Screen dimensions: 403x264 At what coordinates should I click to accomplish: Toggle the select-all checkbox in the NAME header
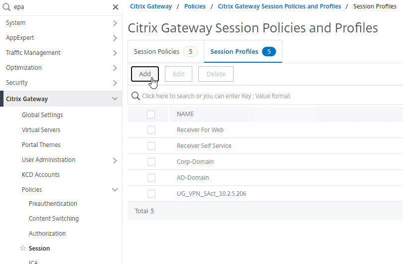[151, 115]
